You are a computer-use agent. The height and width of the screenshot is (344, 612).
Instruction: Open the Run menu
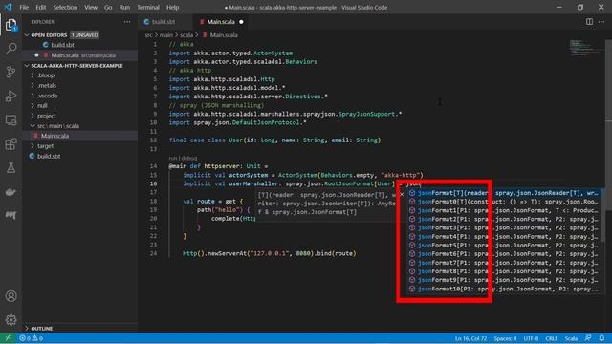[124, 7]
